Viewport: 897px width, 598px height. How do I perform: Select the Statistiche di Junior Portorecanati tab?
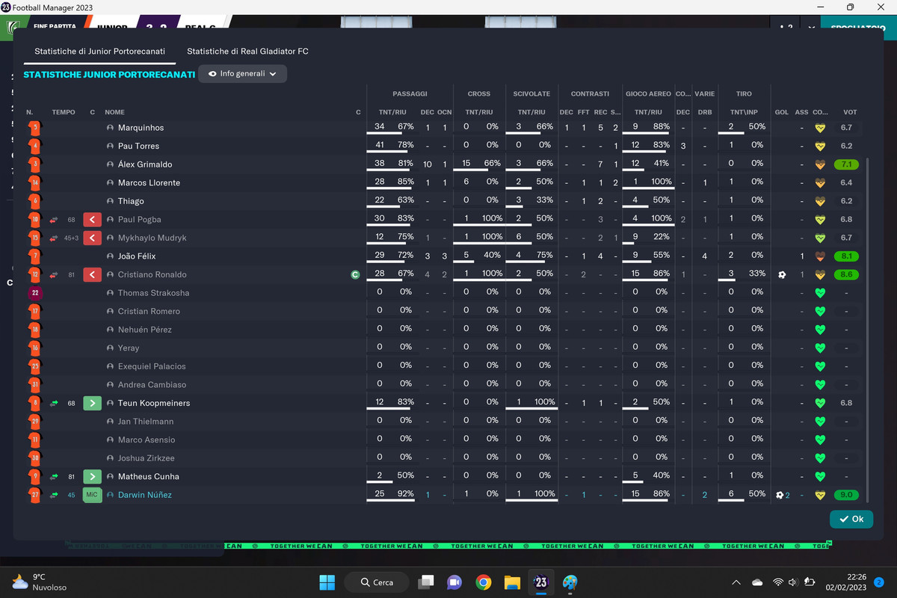pos(100,52)
